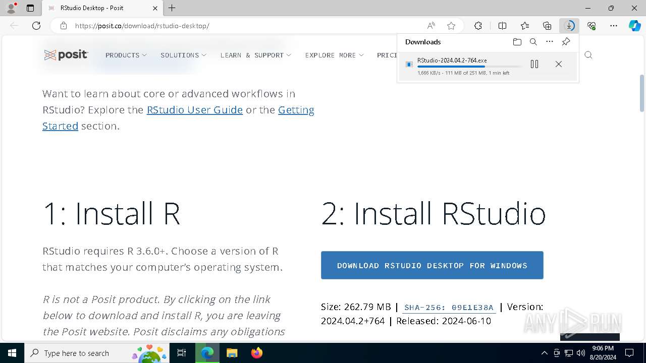This screenshot has width=646, height=363.
Task: Open File Explorer from taskbar
Action: click(x=232, y=353)
